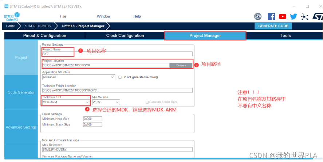Click the Mcu Reference field
Image resolution: width=323 pixels, height=162 pixels.
[x=117, y=149]
